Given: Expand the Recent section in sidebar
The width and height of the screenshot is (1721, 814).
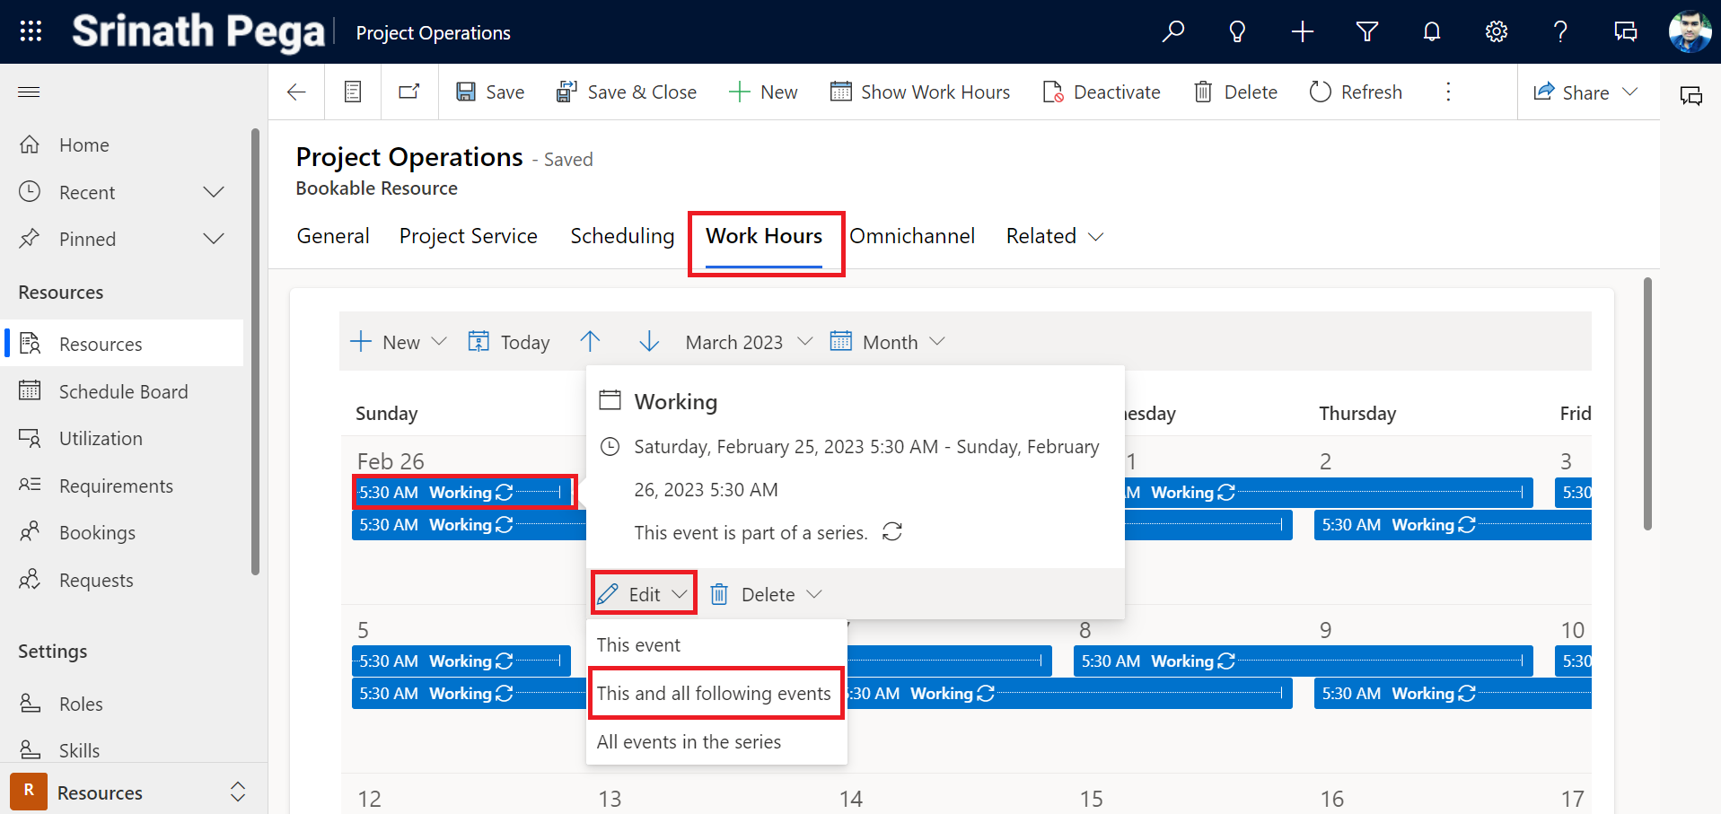Looking at the screenshot, I should point(213,192).
